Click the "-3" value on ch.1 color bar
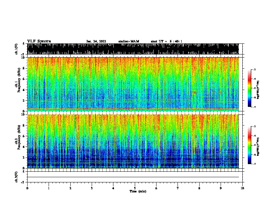 (254, 69)
